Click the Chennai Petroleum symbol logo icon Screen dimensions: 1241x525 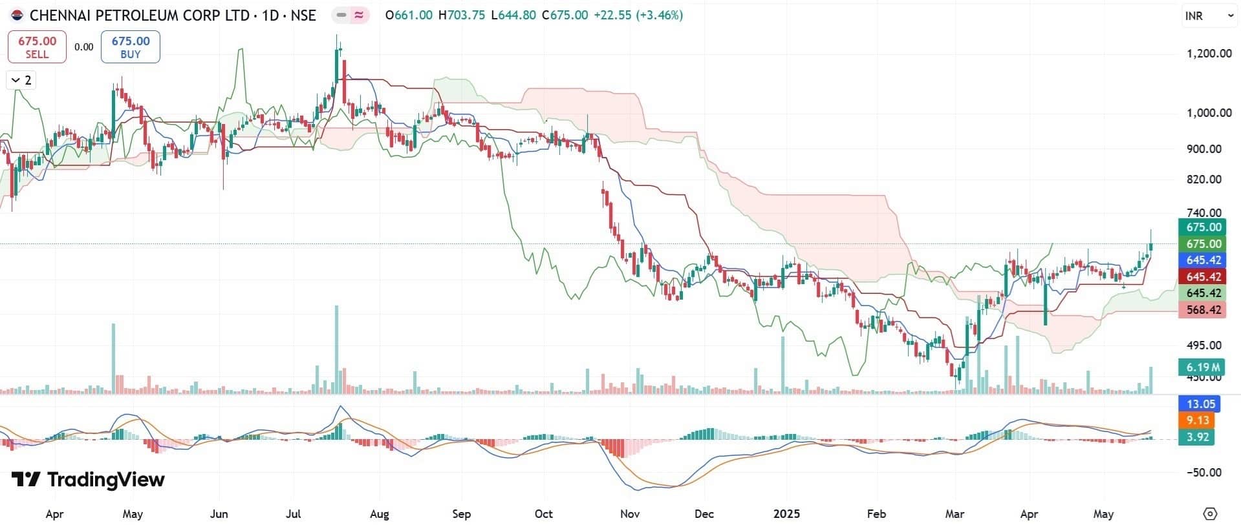[x=17, y=15]
